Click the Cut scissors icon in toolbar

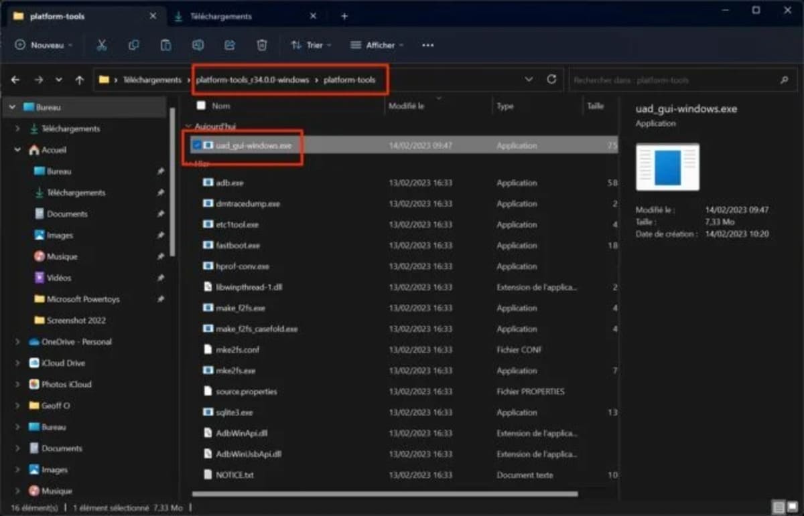point(102,45)
